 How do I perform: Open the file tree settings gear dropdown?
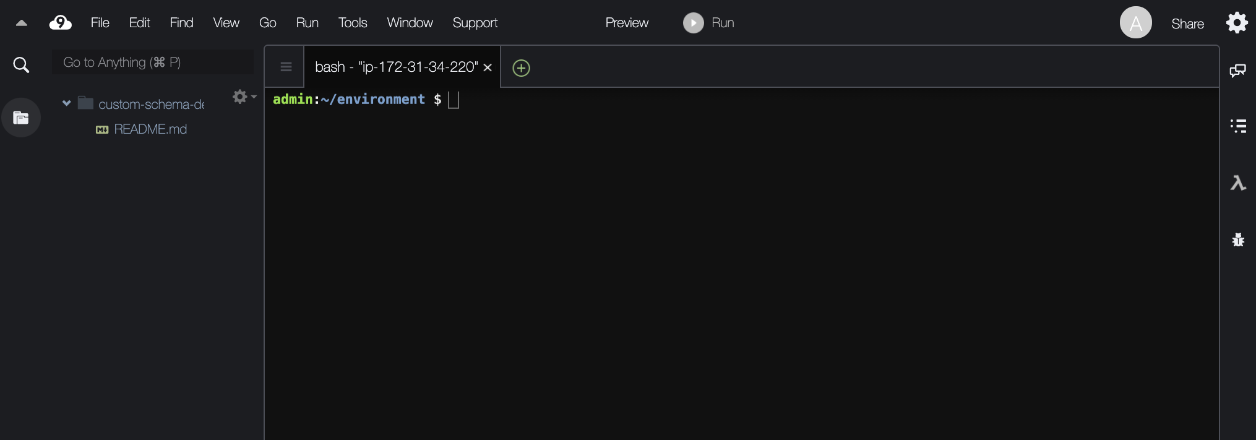pos(244,97)
